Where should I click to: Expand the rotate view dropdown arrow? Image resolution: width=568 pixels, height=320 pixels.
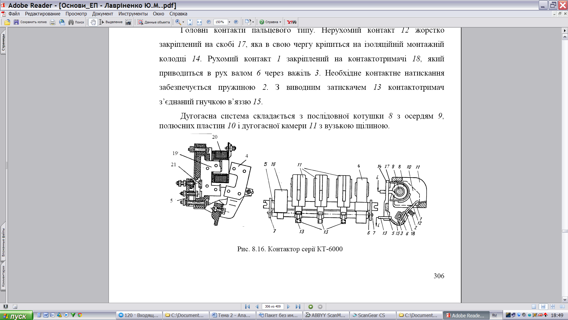253,22
